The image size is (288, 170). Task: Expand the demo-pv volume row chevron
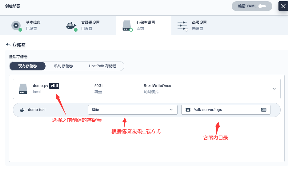274,89
